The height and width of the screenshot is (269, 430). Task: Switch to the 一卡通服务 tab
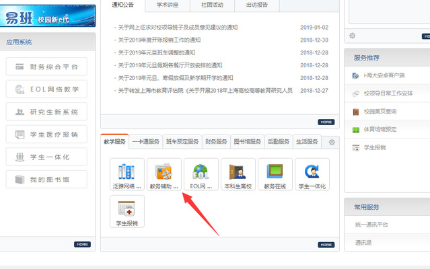(146, 142)
